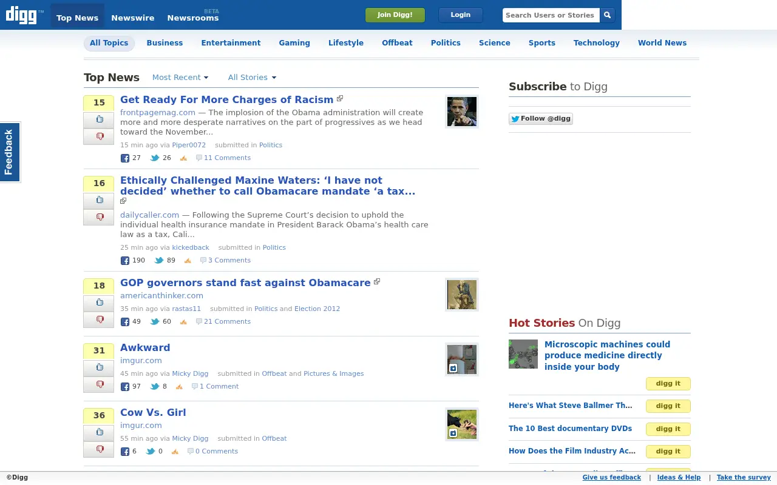Digg it for the Steve Ballmer story
Viewport: 777px width, 485px height.
(668, 406)
